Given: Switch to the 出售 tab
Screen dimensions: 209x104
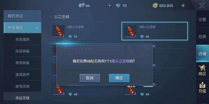Looking at the screenshot, I should tap(202, 19).
